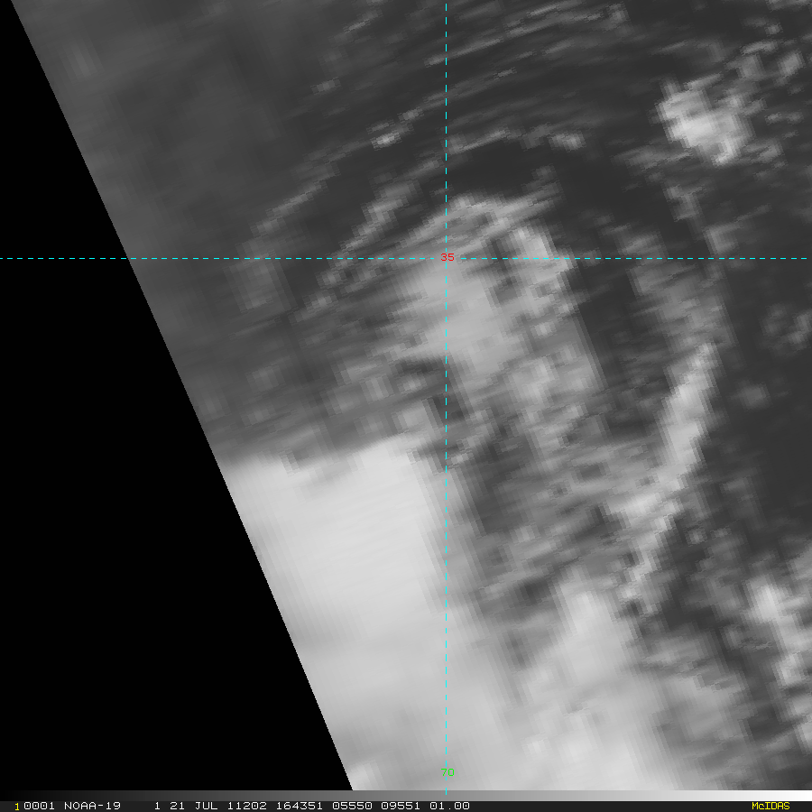Click the top end of vertical cyan line
The width and height of the screenshot is (812, 812).
pyautogui.click(x=446, y=4)
